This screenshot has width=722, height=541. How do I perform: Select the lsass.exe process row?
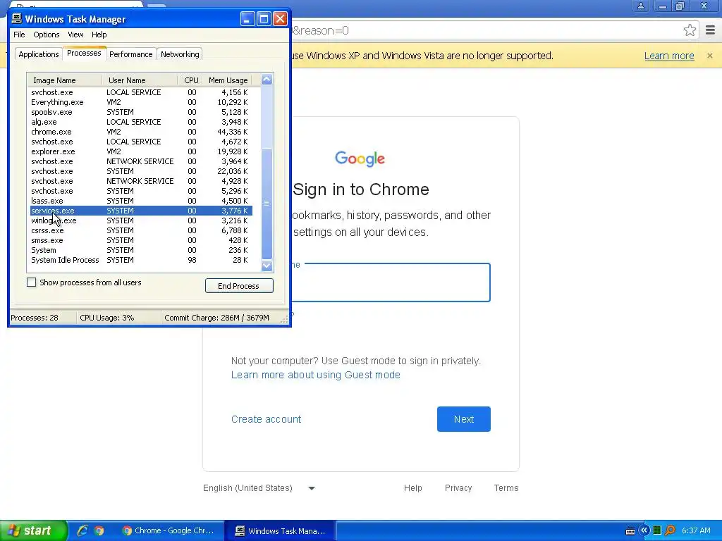(x=141, y=201)
